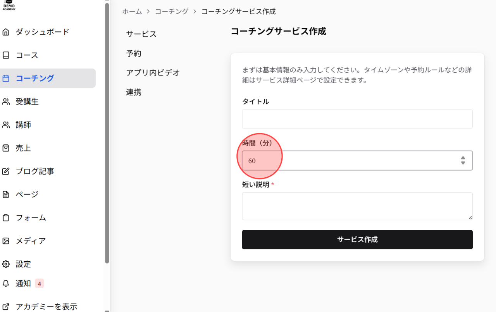Click the タイトル field label

click(x=255, y=101)
